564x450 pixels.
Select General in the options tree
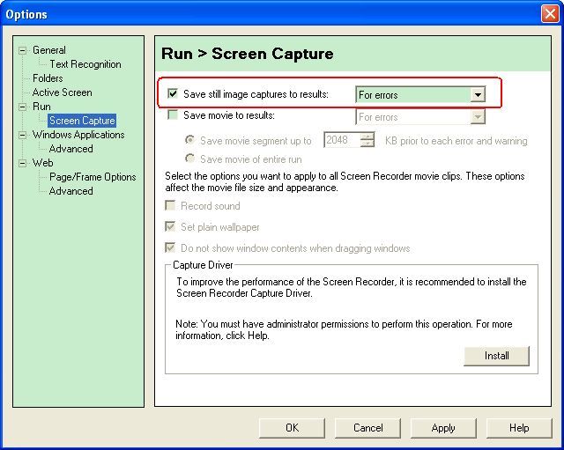tap(49, 50)
